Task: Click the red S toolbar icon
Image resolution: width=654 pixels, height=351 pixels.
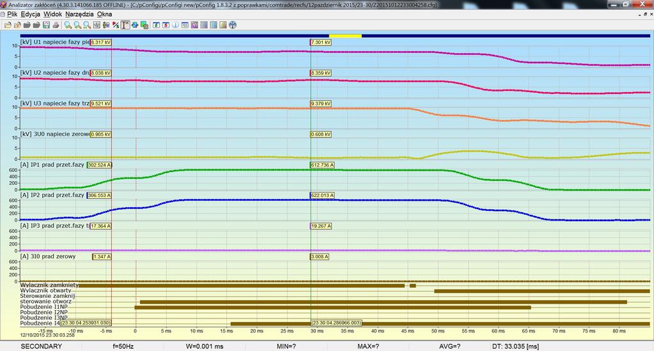Action: pyautogui.click(x=166, y=25)
